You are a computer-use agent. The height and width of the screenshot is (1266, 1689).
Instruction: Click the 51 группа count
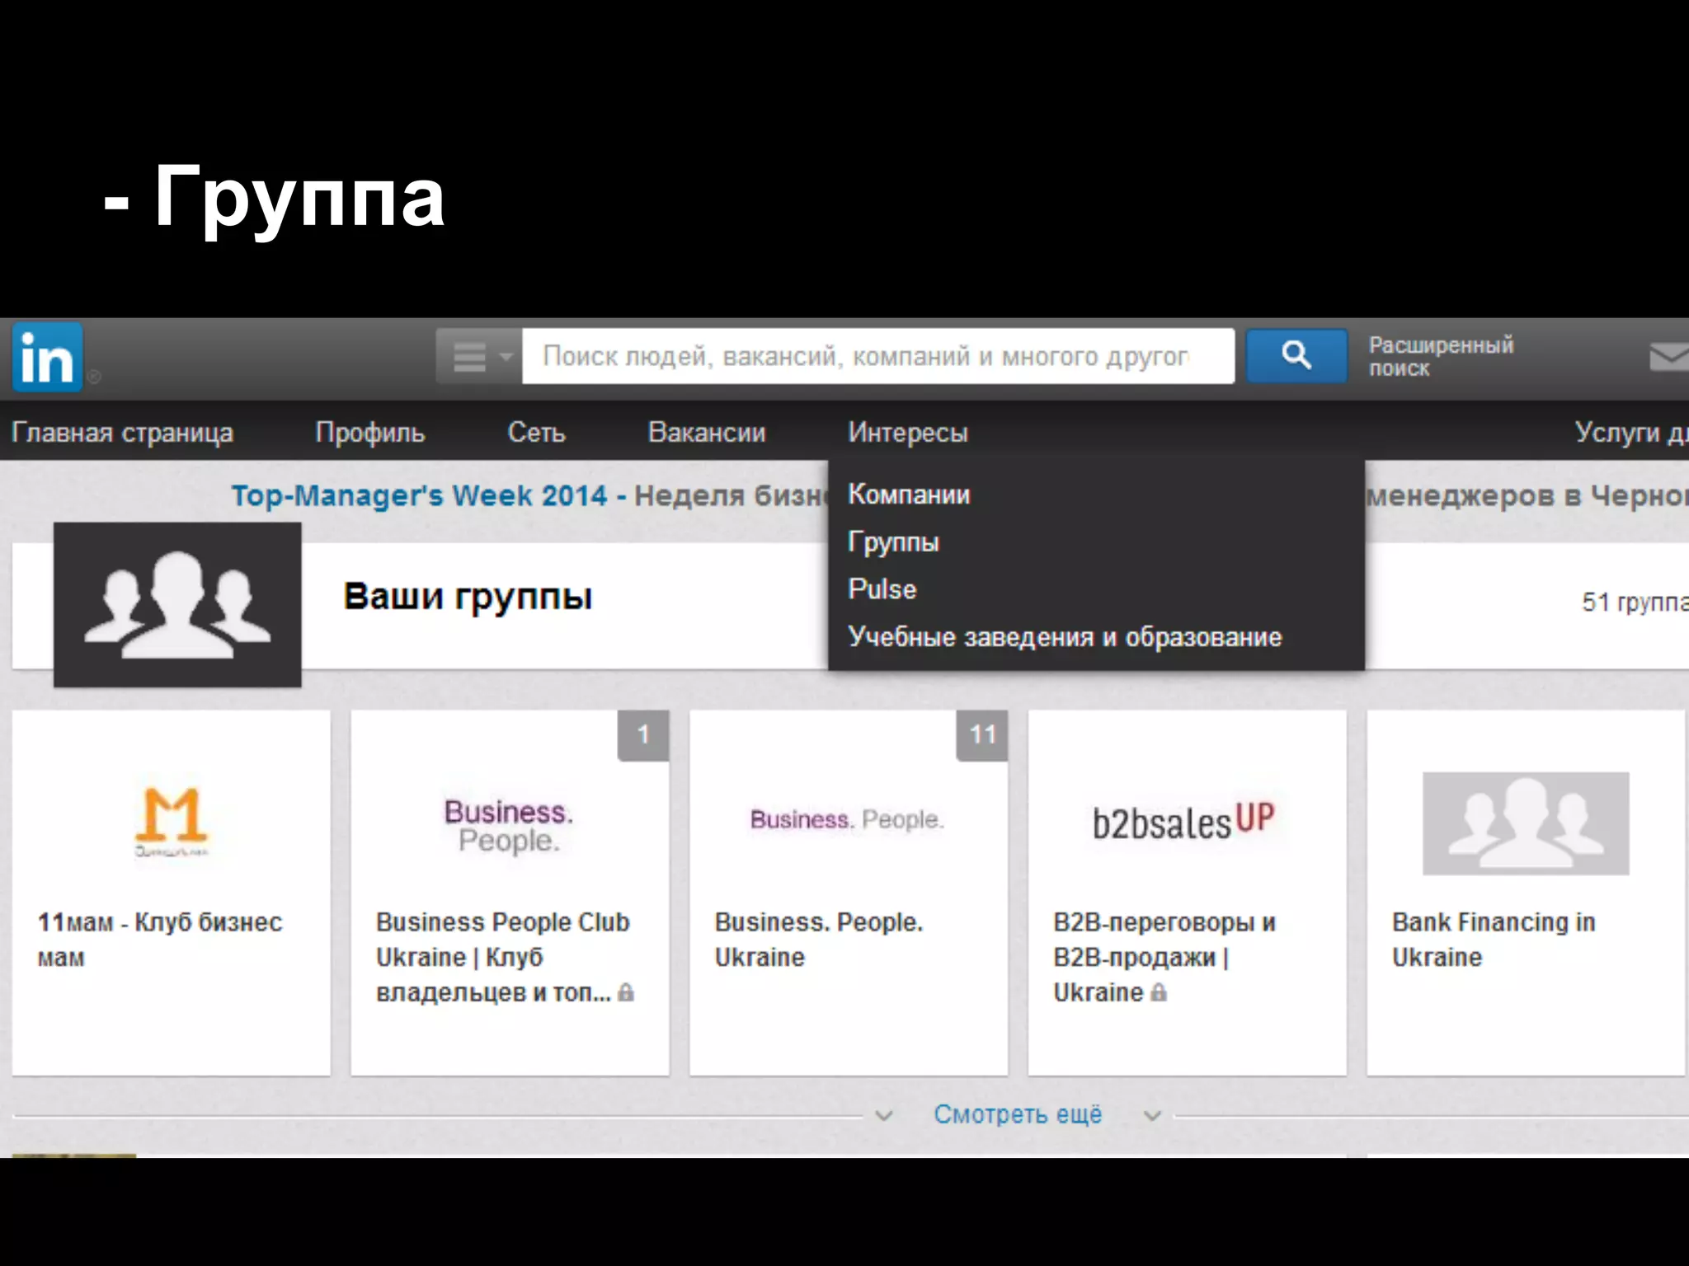[x=1635, y=603]
